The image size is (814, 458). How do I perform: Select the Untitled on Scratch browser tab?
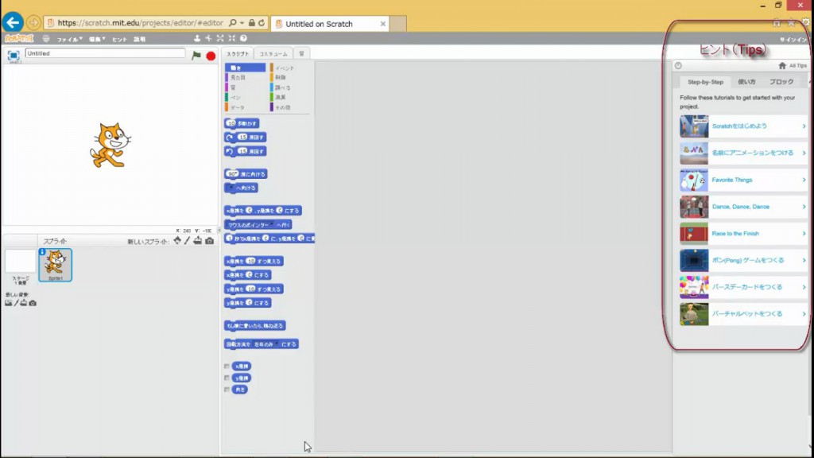pos(330,24)
